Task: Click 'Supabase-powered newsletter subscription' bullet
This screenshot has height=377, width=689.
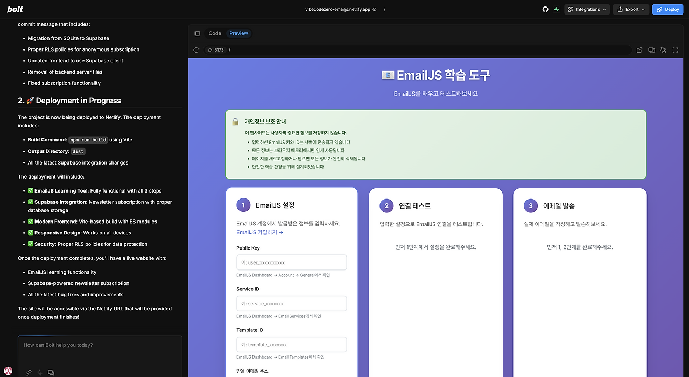Action: [79, 283]
